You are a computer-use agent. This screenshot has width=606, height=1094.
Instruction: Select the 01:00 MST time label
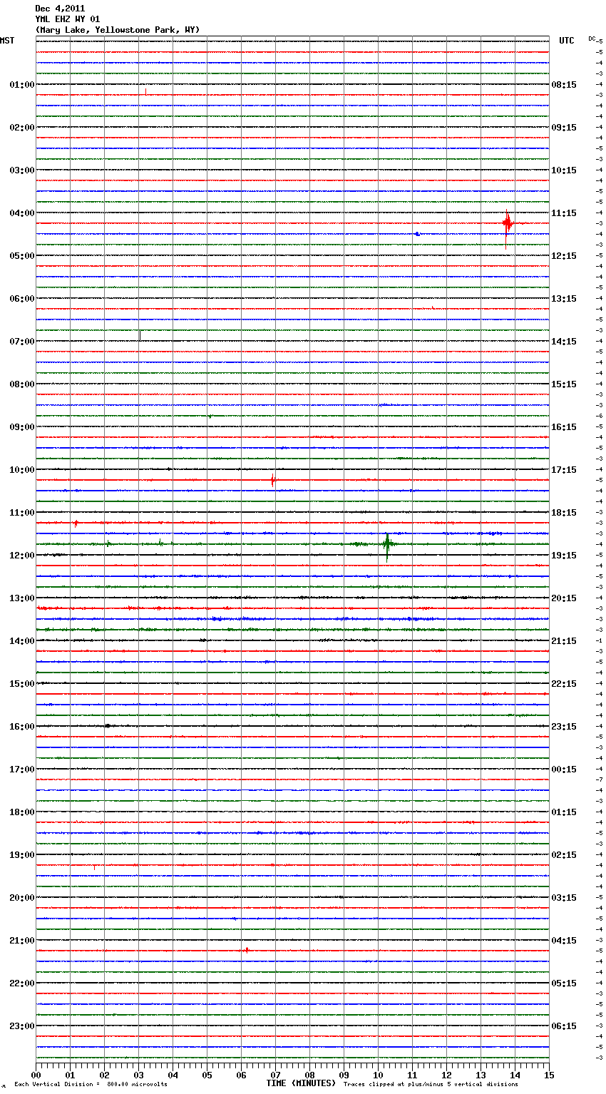point(22,85)
